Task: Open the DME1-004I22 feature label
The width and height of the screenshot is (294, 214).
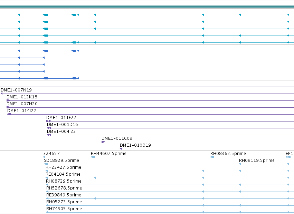Action: pos(61,132)
